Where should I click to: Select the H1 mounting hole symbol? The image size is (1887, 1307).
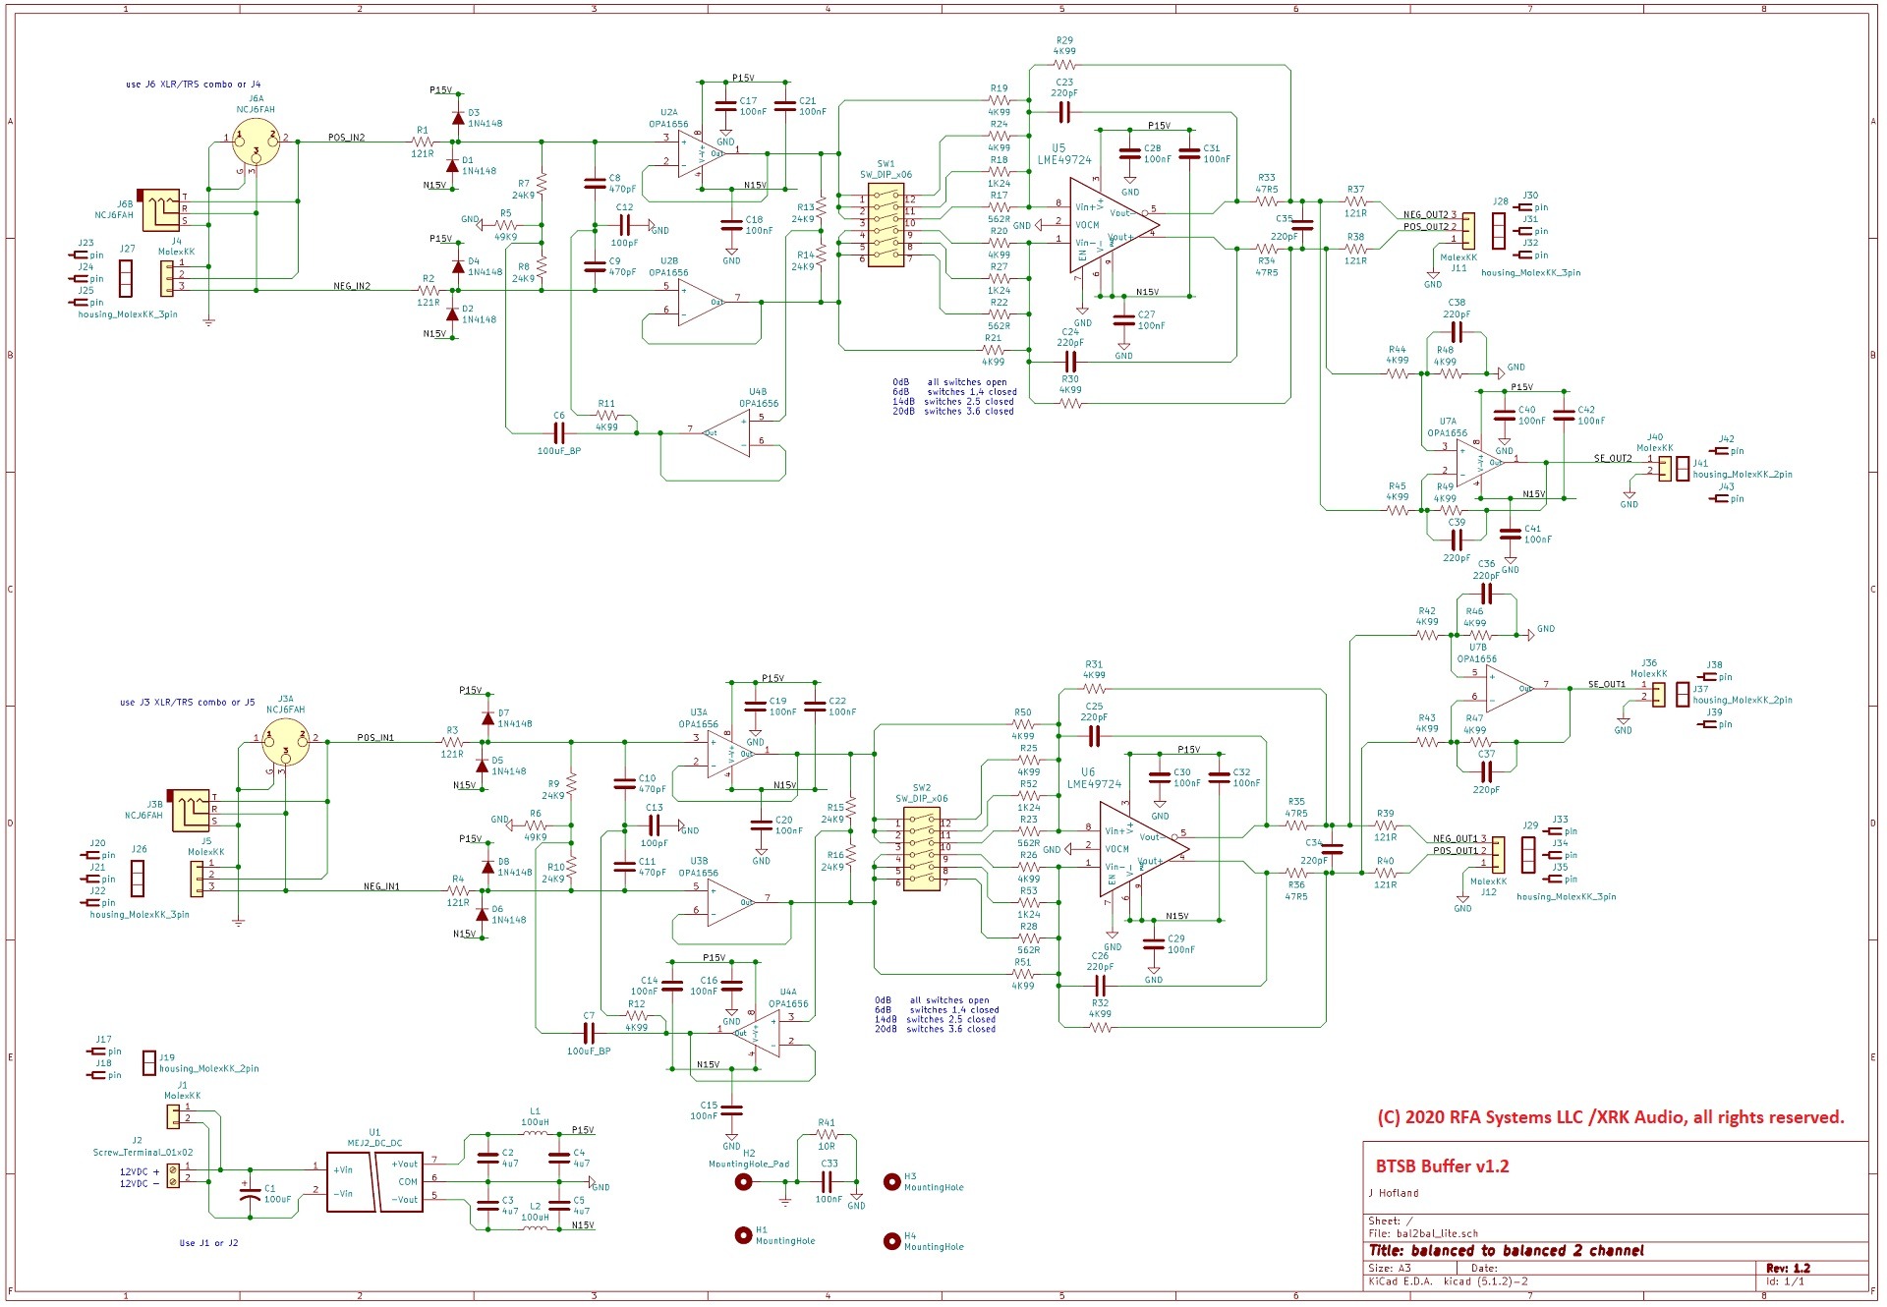pos(743,1235)
